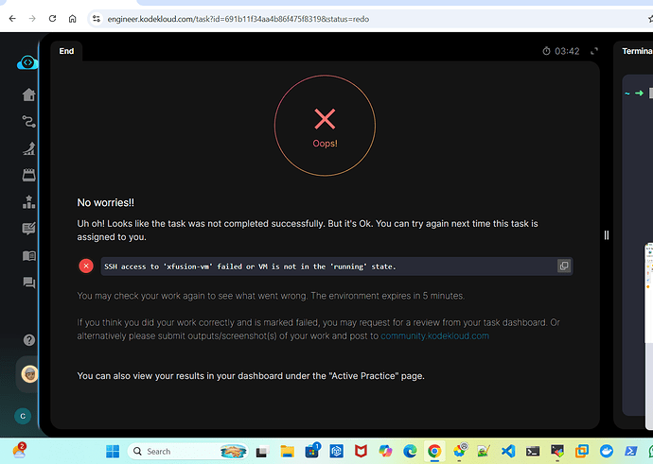This screenshot has height=464, width=653.
Task: Go forward in browser history
Action: click(x=32, y=19)
